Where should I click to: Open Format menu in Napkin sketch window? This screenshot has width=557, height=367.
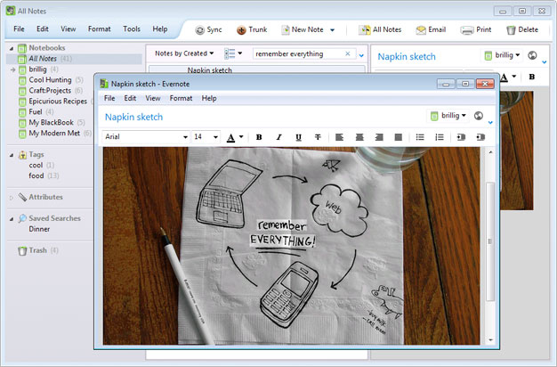[x=181, y=98]
